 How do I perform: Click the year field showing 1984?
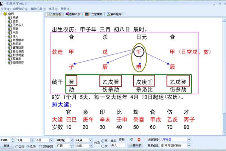(6, 140)
